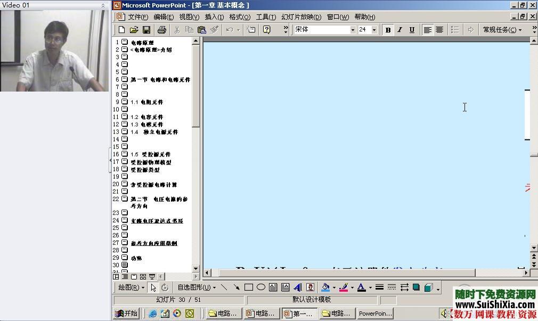538x321 pixels.
Task: Toggle Underline formatting
Action: coord(412,30)
